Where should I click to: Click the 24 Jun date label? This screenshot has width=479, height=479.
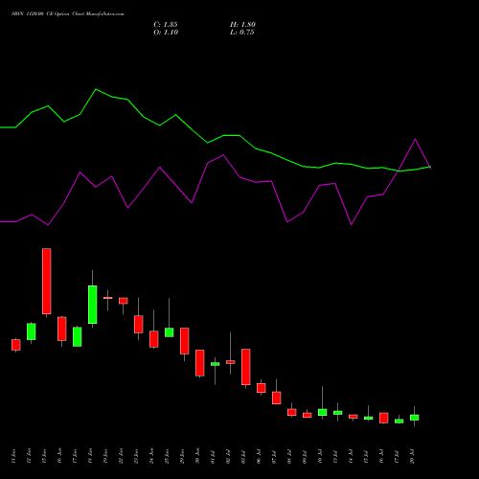click(x=151, y=456)
